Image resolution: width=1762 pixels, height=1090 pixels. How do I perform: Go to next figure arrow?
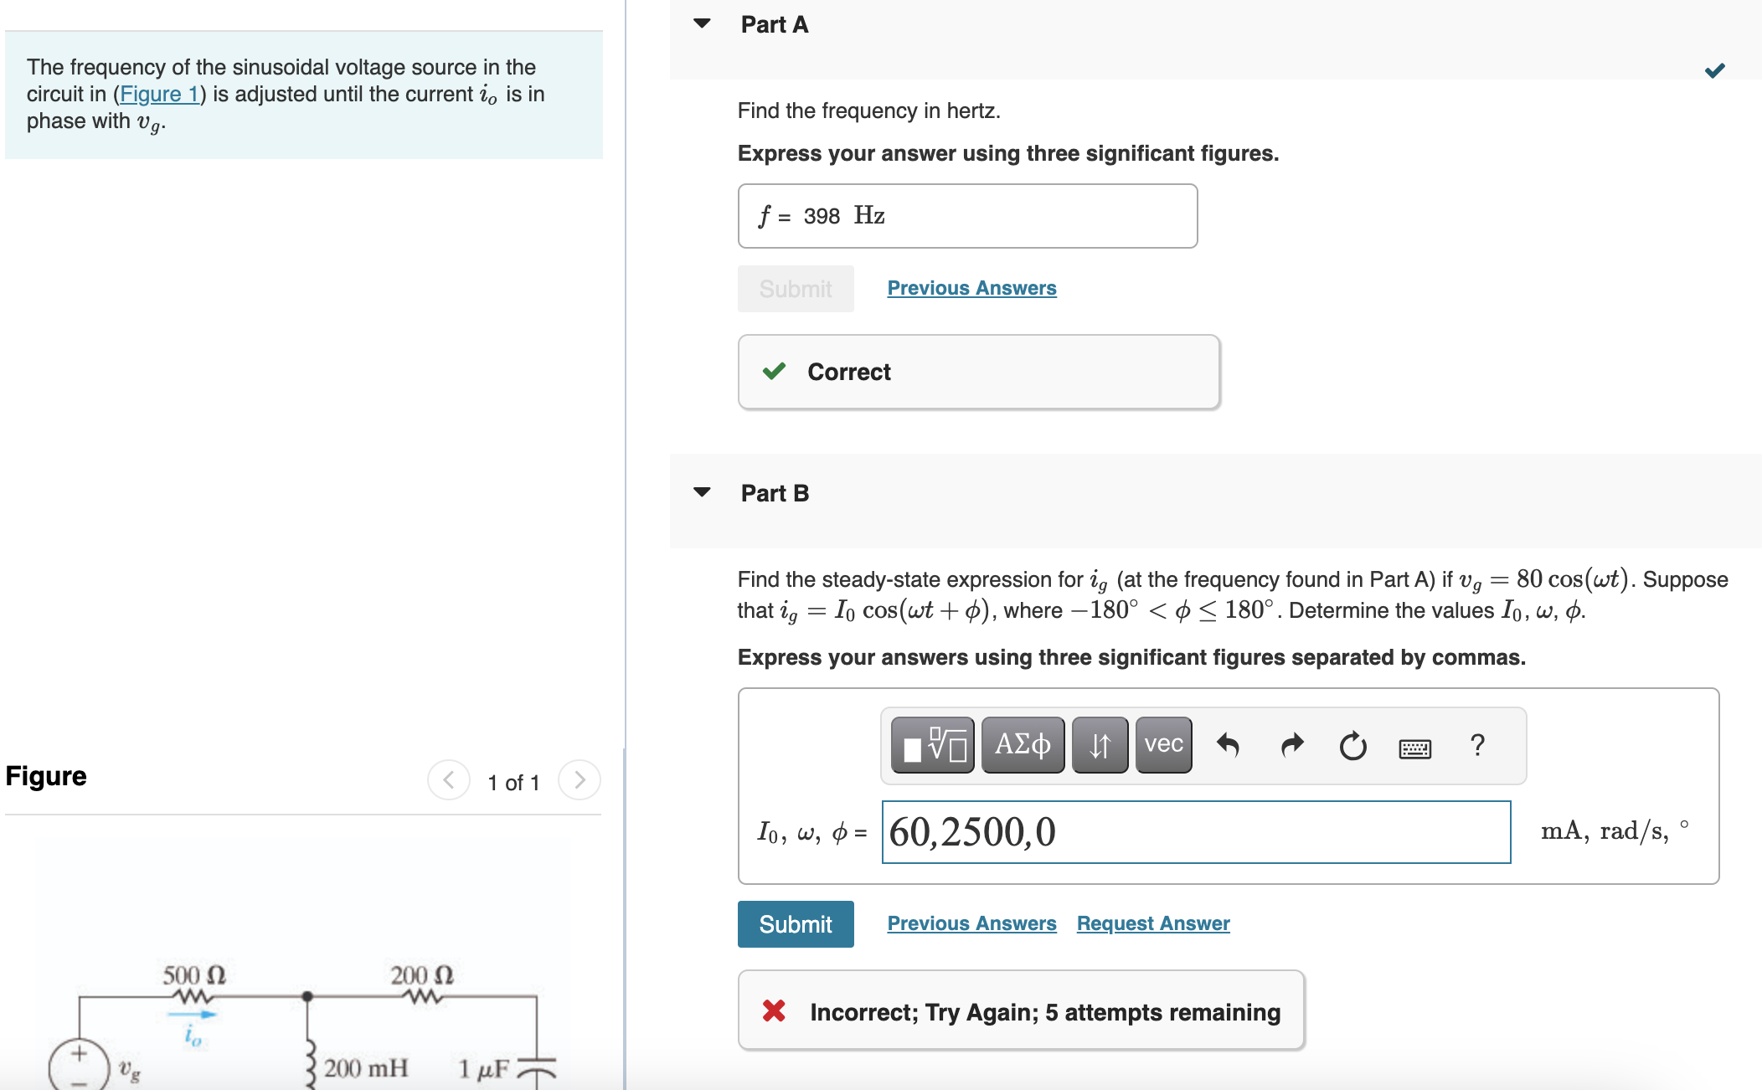tap(580, 780)
